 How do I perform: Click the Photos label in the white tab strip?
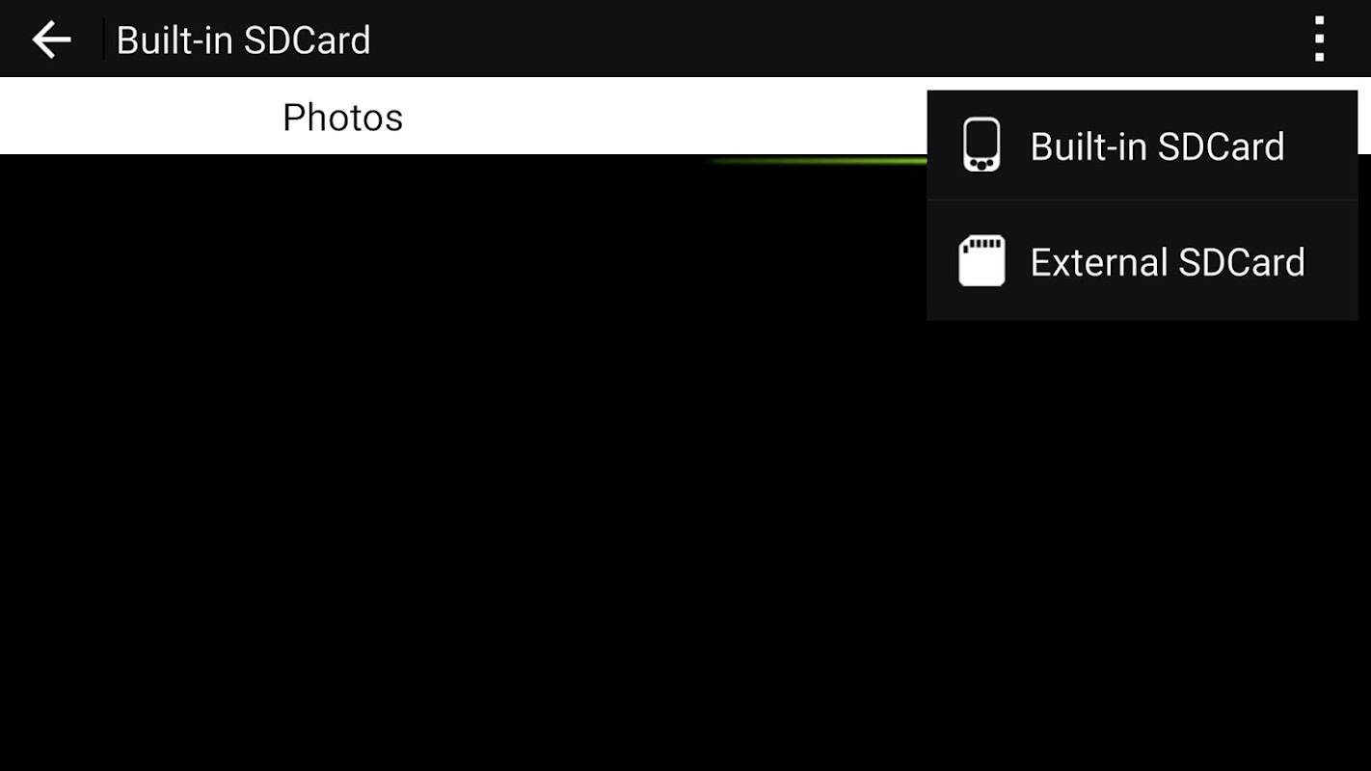[342, 118]
